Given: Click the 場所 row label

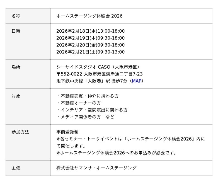Looking at the screenshot, I should 16,67.
